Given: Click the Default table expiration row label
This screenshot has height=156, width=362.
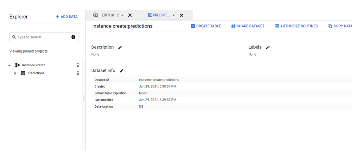Looking at the screenshot, I should coord(111,93).
